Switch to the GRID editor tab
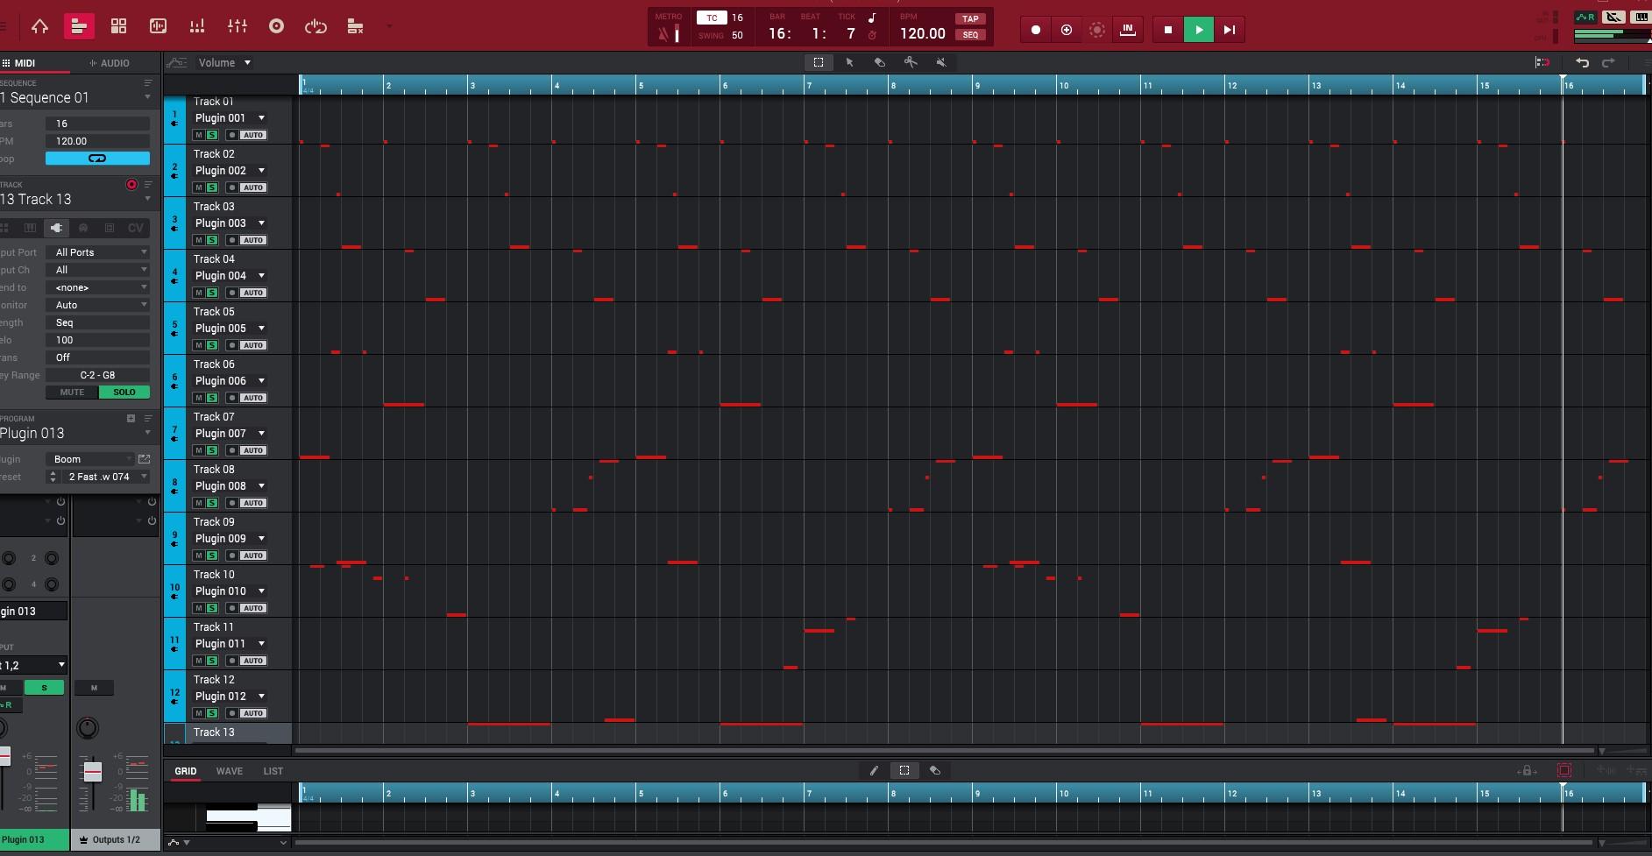Screen dimensions: 1652x856 [186, 771]
